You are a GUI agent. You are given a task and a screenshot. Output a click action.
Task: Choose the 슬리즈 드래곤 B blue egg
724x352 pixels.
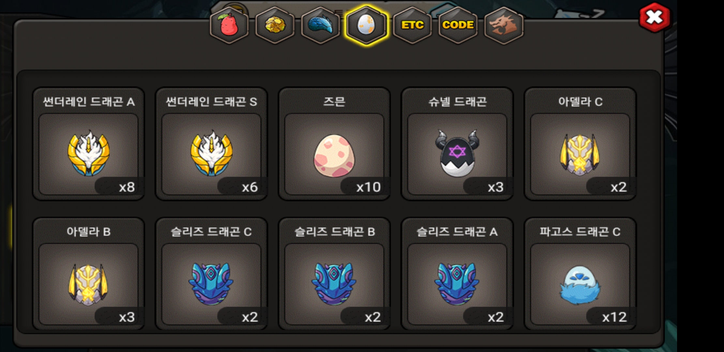click(334, 274)
